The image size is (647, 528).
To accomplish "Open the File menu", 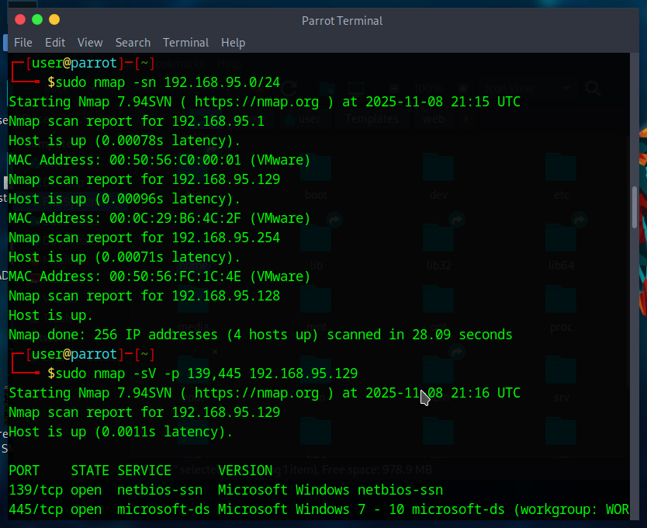I will coord(23,43).
